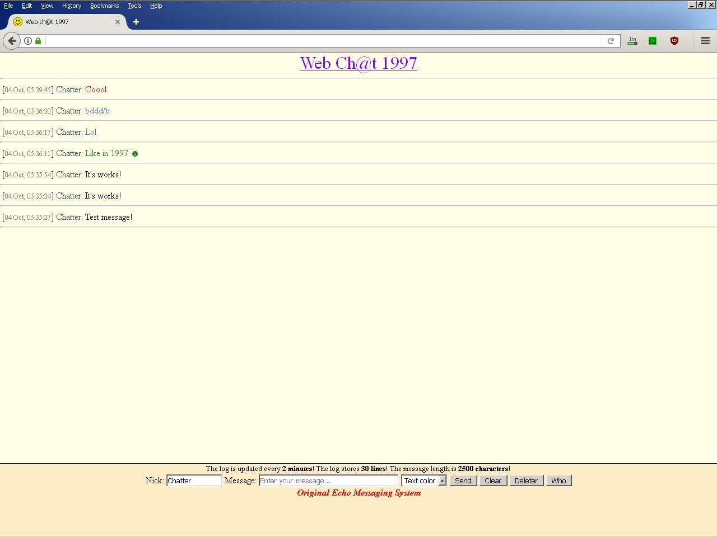Open the hamburger menu icon

click(x=705, y=41)
